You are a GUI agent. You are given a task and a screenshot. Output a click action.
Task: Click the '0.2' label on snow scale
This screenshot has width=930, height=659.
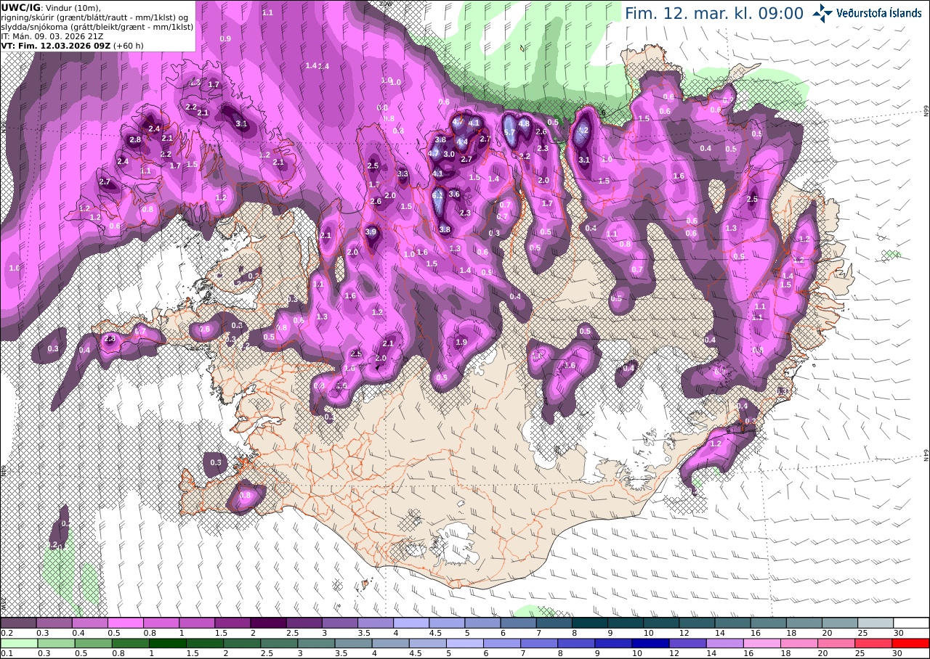click(7, 633)
